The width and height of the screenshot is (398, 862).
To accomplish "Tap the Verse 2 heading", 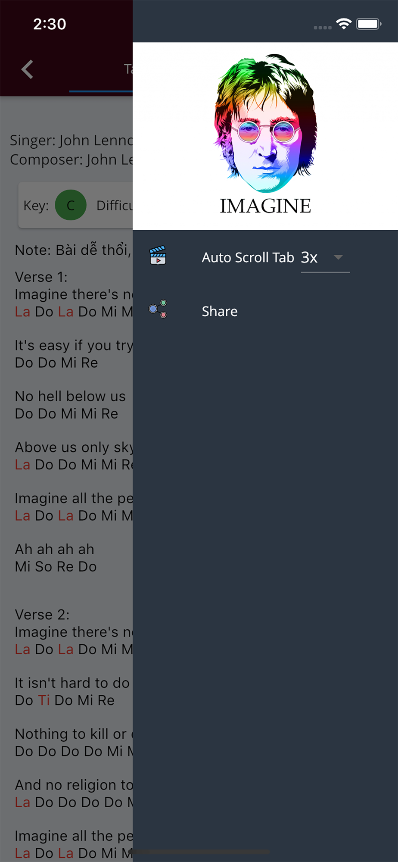I will (x=42, y=615).
